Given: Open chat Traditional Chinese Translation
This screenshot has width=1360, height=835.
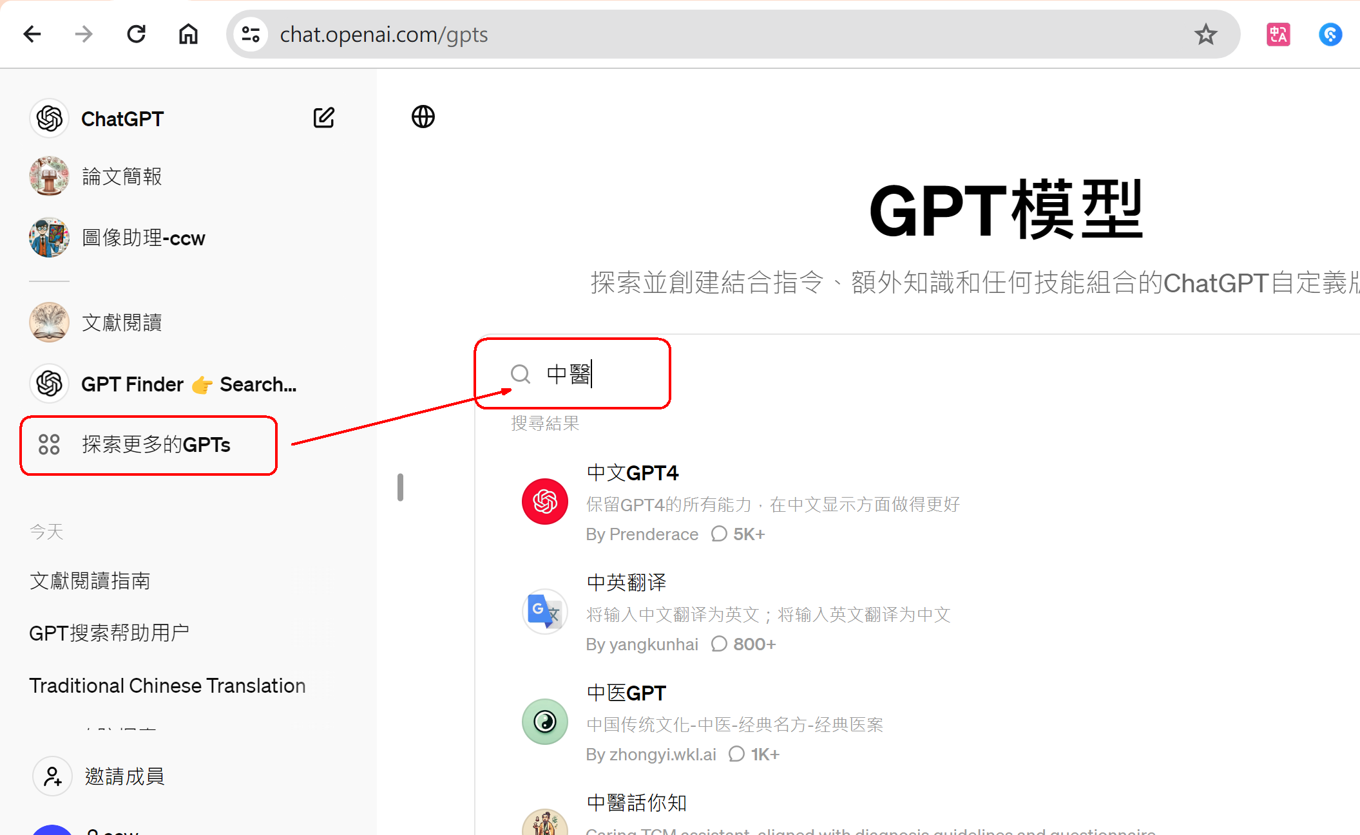Looking at the screenshot, I should [x=168, y=686].
